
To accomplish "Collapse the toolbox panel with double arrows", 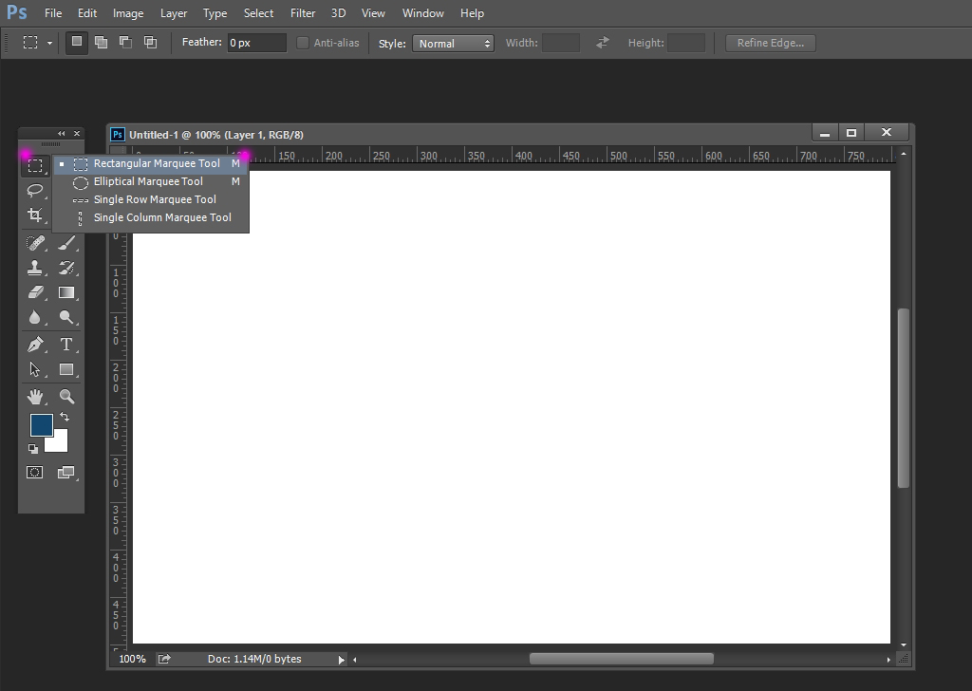I will [x=61, y=133].
